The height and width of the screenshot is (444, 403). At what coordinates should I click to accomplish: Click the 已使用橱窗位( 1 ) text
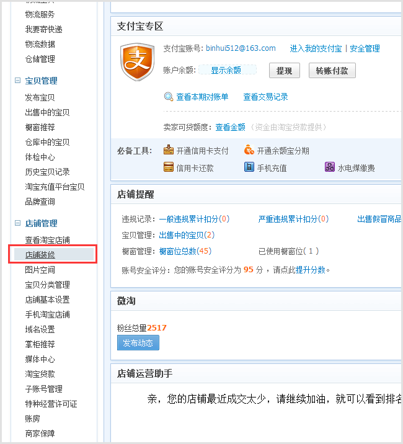(x=288, y=251)
